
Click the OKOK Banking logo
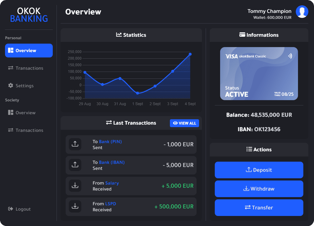pyautogui.click(x=29, y=15)
